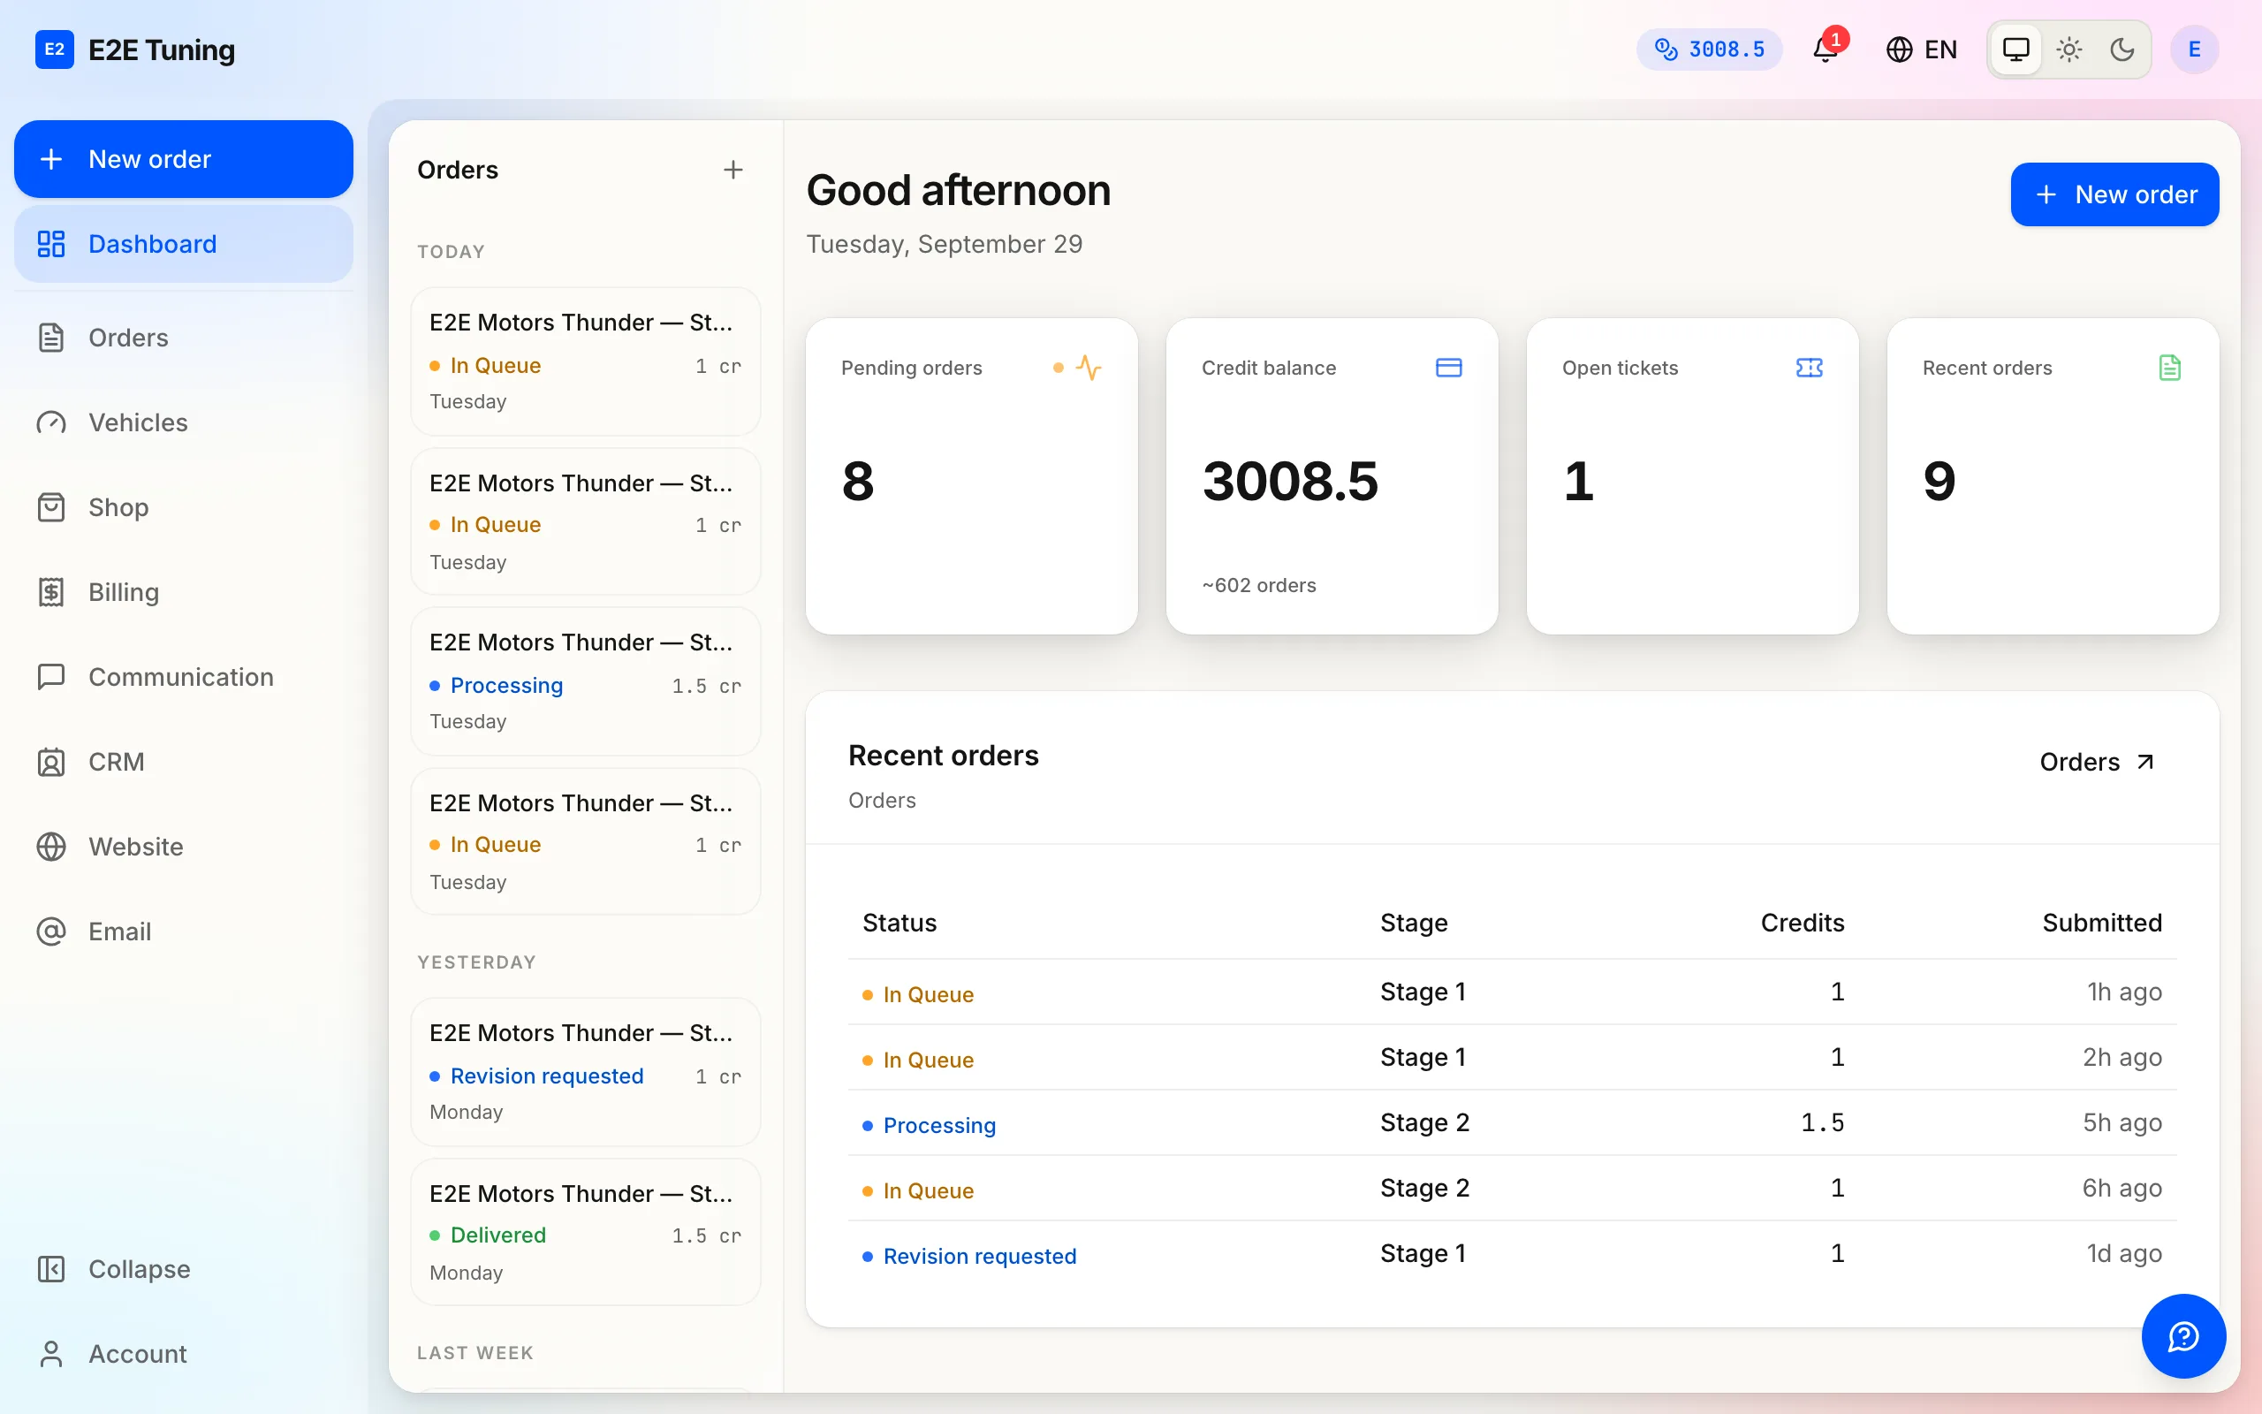Switch to dark theme mode
The image size is (2262, 1414).
point(2122,49)
